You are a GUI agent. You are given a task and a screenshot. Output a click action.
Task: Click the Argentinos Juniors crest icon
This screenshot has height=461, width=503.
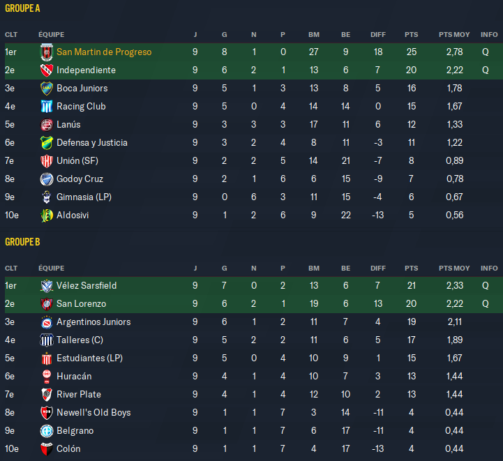[x=47, y=322]
